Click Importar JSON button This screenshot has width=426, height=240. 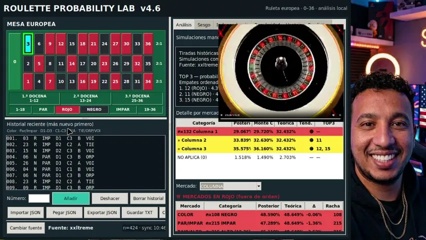pos(25,212)
